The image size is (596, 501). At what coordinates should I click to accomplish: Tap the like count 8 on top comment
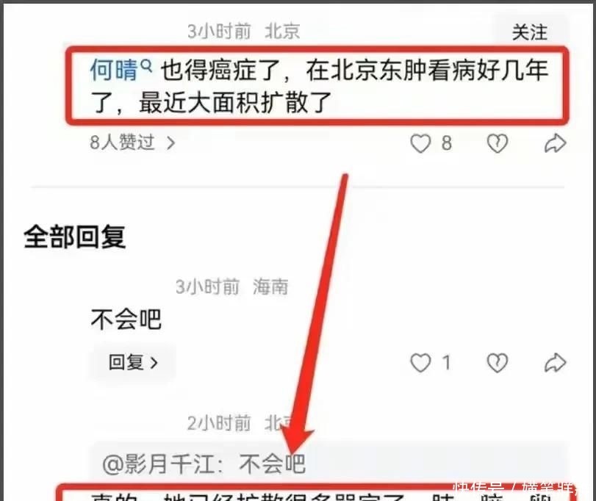pyautogui.click(x=447, y=143)
